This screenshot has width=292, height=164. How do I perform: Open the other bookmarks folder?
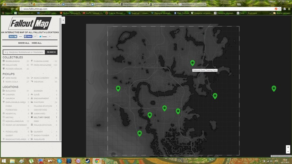click(x=282, y=13)
